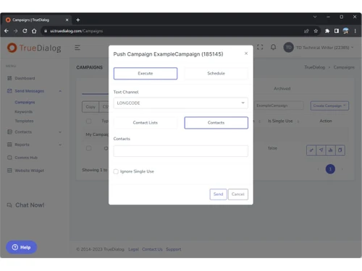Enable the Ignore Single Use checkbox

(116, 171)
